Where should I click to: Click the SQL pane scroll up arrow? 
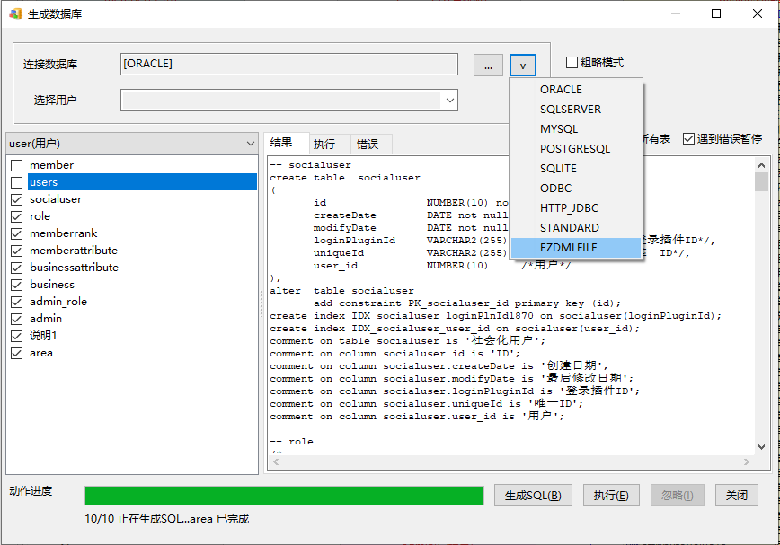point(761,165)
